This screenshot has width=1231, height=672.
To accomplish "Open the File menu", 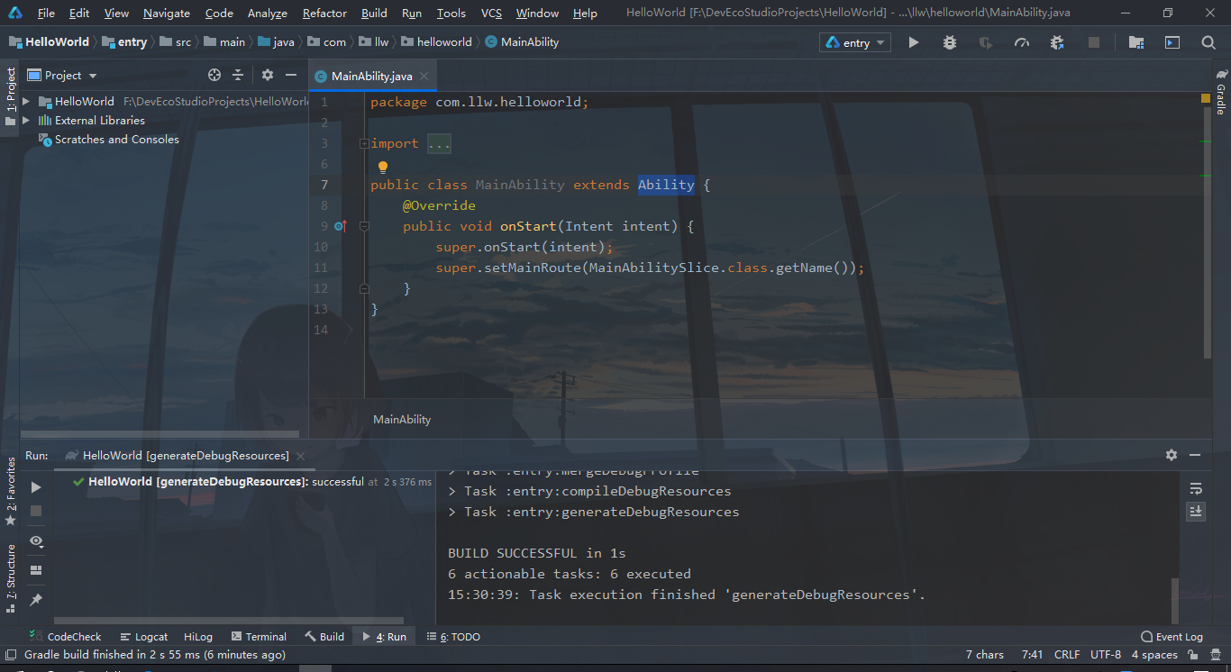I will point(46,14).
